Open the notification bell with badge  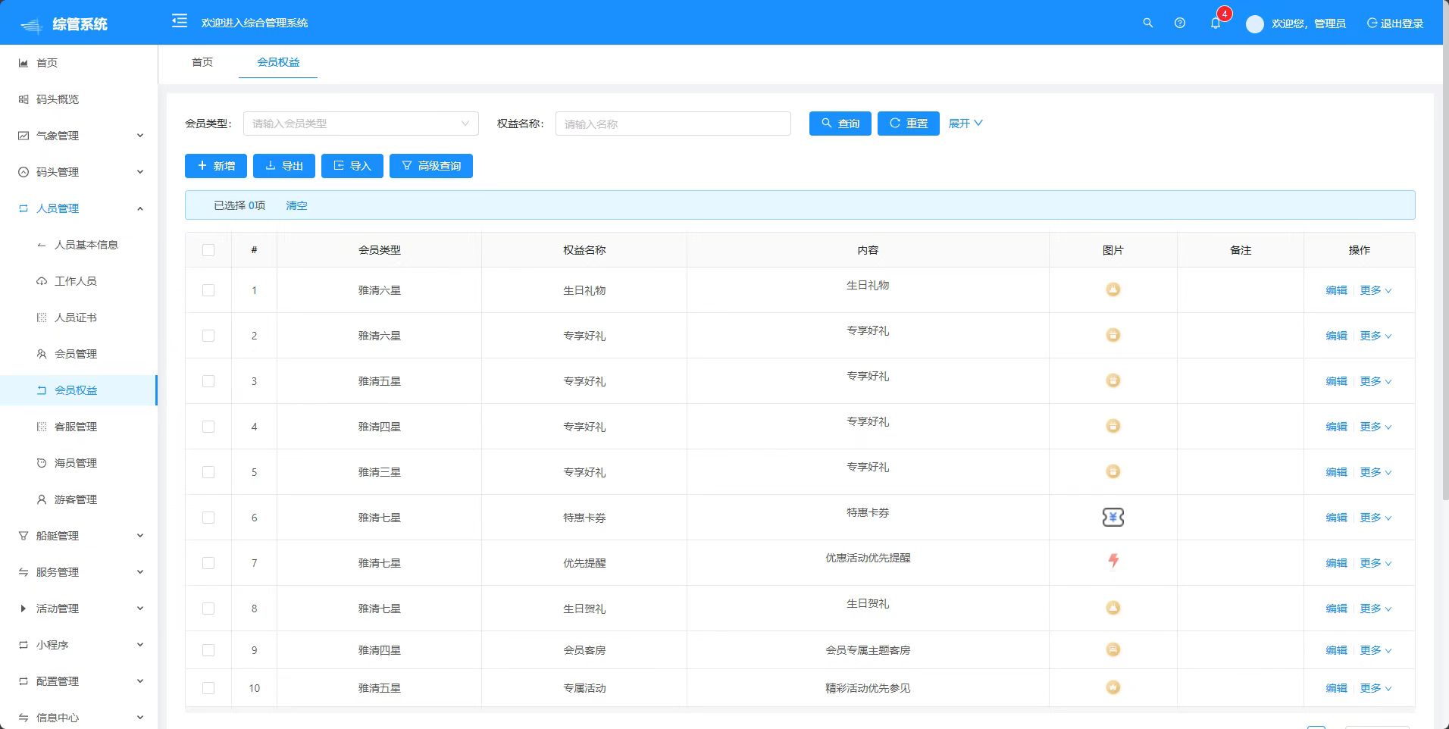(1216, 23)
